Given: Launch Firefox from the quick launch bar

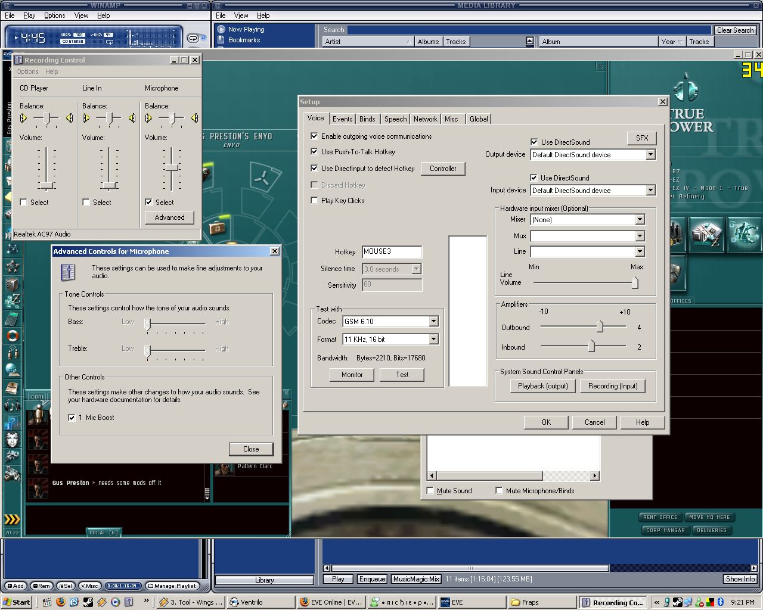Looking at the screenshot, I should 61,602.
